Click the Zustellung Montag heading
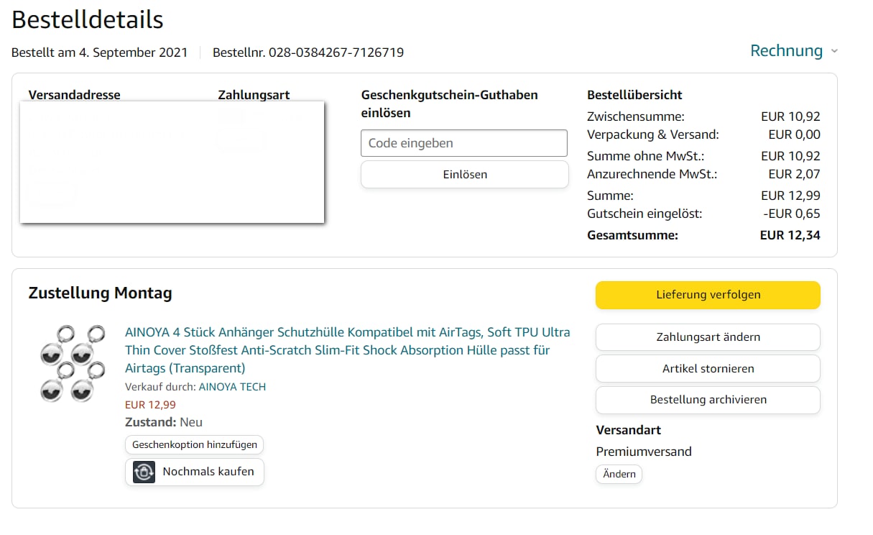This screenshot has width=873, height=535. (100, 293)
